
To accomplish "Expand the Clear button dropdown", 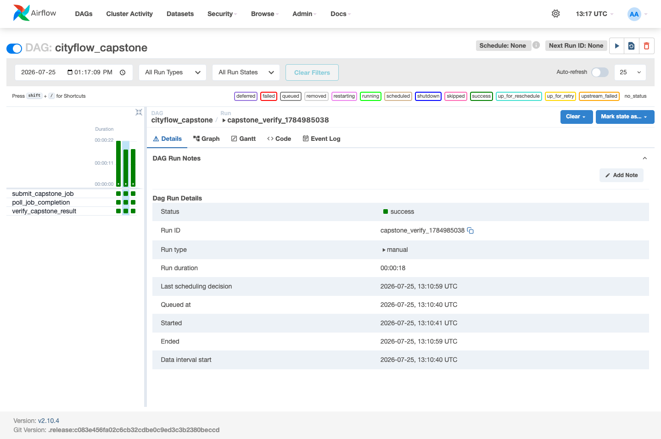I will pos(577,117).
